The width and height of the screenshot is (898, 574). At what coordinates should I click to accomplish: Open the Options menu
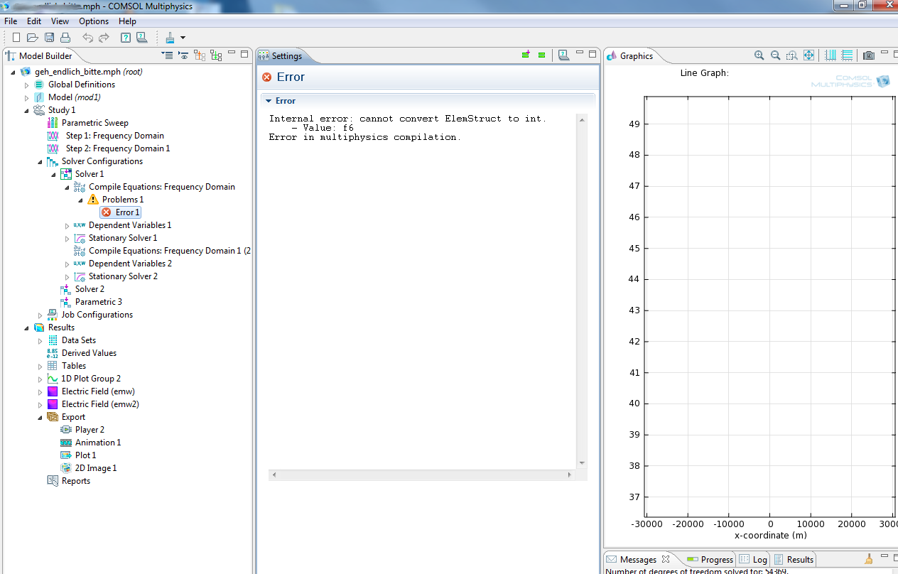[94, 21]
